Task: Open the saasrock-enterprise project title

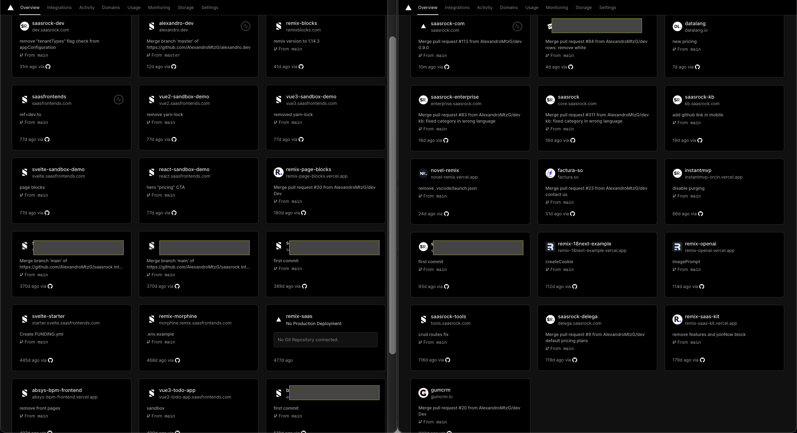Action: 455,97
